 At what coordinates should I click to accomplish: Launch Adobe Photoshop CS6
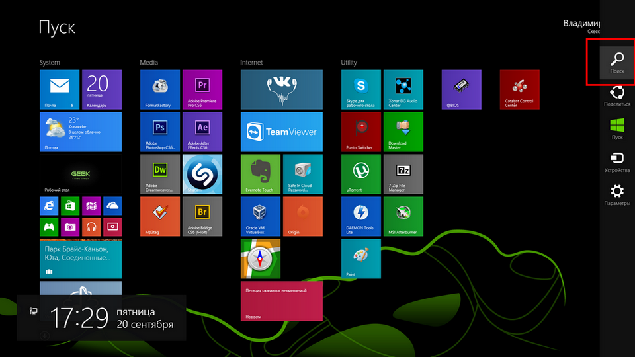[160, 132]
